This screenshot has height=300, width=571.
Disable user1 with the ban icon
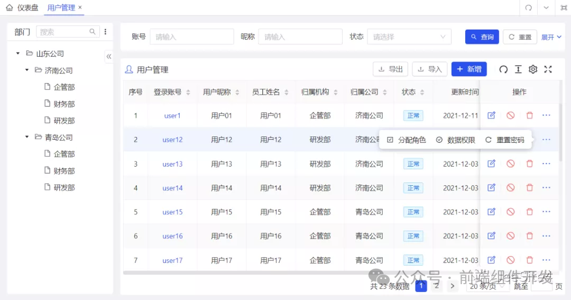coord(511,115)
